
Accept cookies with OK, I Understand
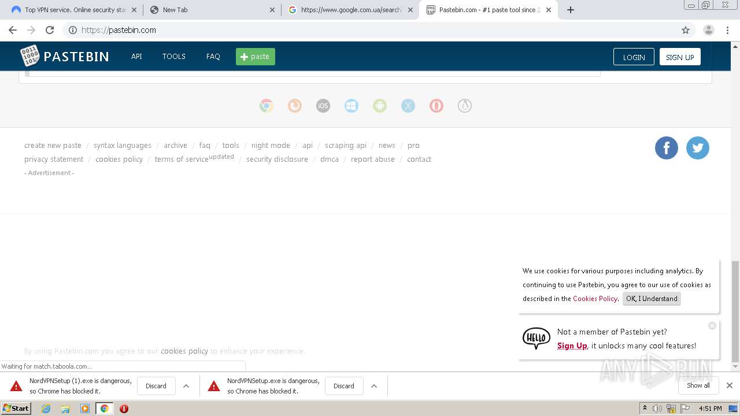point(652,299)
